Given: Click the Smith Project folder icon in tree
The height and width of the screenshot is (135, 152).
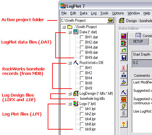Looking at the screenshot, I should [70, 27].
